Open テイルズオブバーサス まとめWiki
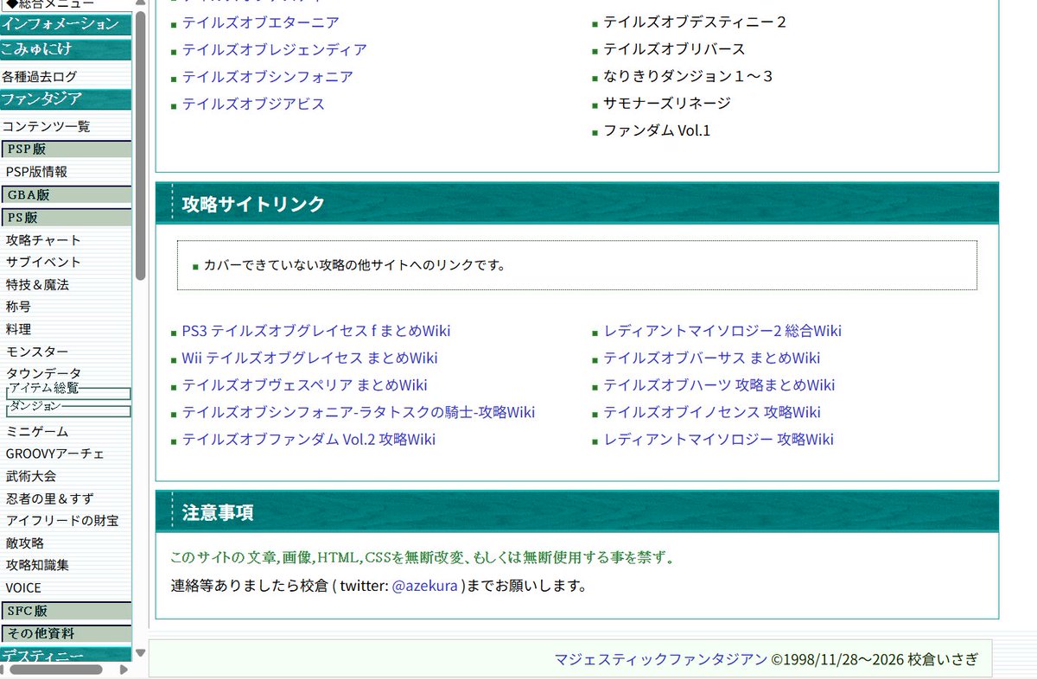Screen dimensions: 1037x679 (x=712, y=359)
